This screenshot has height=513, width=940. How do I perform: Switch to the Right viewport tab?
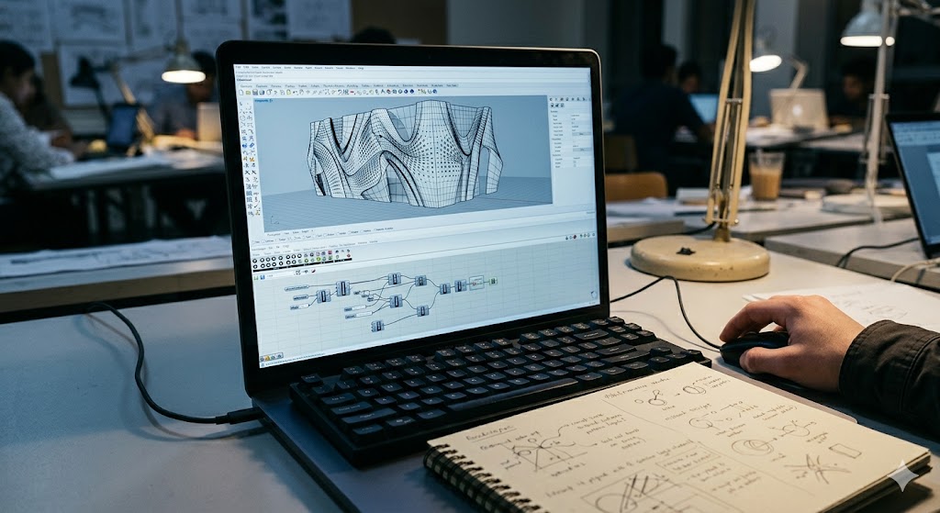(305, 231)
